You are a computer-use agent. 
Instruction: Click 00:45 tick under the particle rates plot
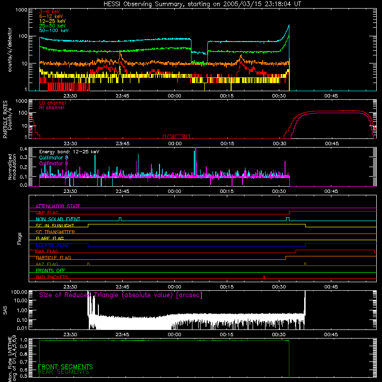[x=331, y=144]
